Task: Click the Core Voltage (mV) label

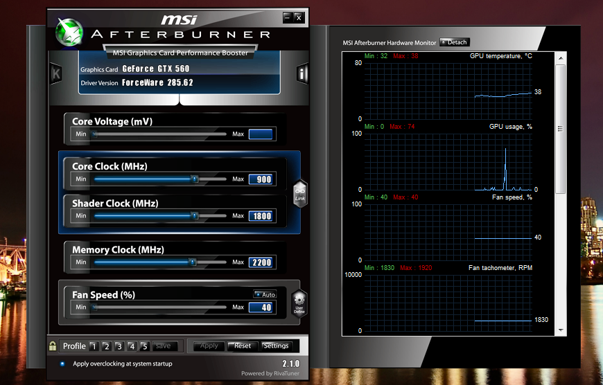Action: coord(112,121)
